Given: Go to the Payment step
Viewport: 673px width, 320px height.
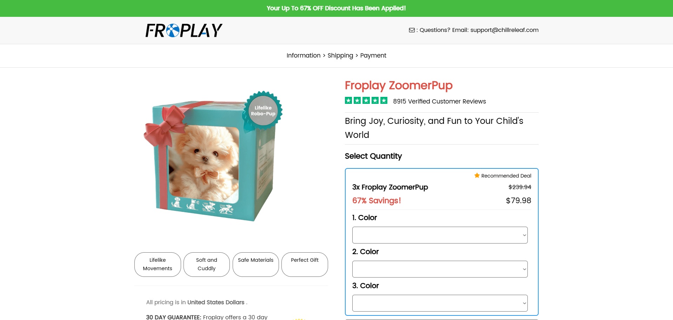Looking at the screenshot, I should point(373,55).
